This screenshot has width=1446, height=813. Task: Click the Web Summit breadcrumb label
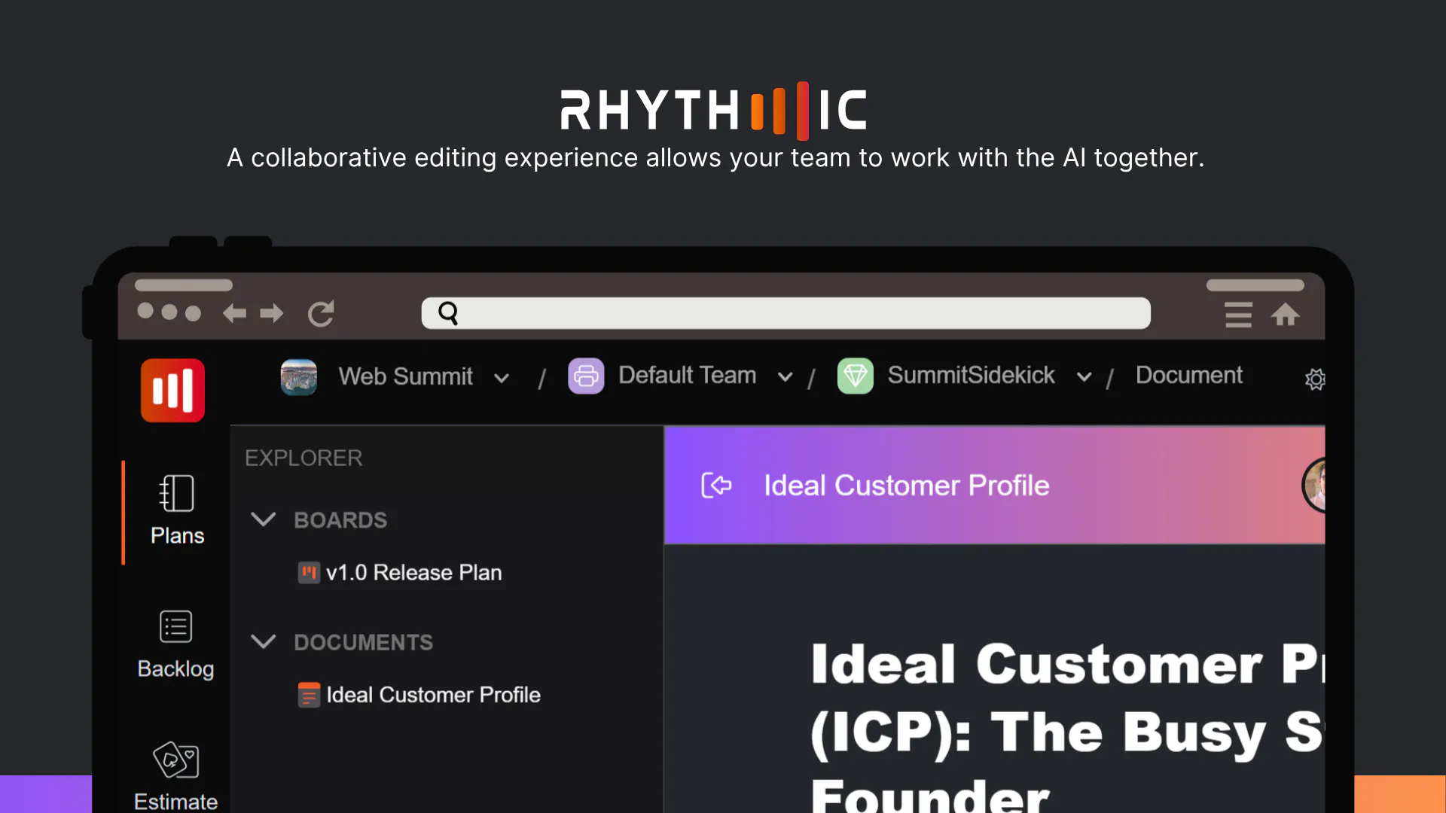(405, 376)
